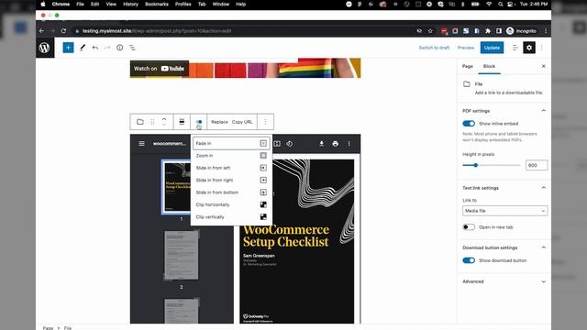Click the Update button
Screen dimensions: 587x330
492,48
